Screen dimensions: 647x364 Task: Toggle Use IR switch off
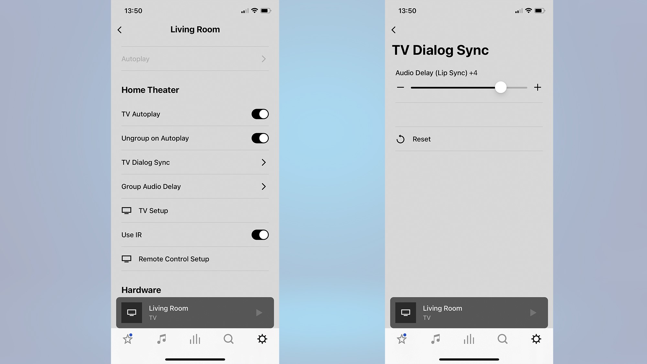point(260,235)
